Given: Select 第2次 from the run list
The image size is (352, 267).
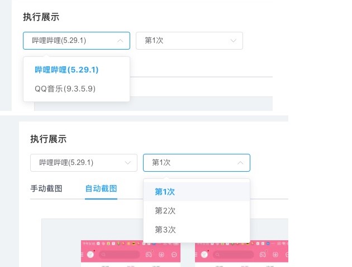Looking at the screenshot, I should click(165, 211).
